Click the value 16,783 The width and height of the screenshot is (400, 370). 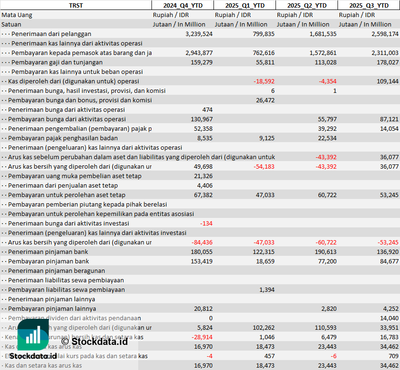[389, 337]
